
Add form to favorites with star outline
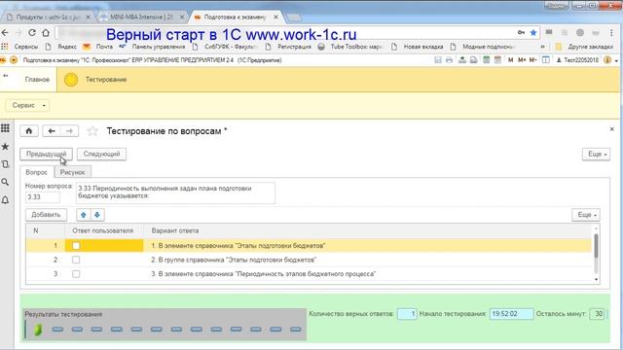[x=92, y=131]
